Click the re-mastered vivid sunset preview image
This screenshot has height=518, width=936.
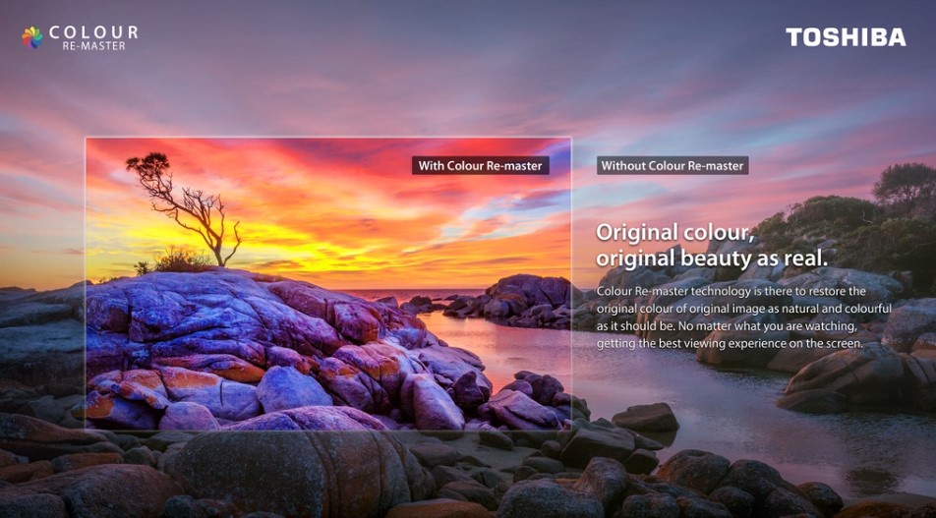click(328, 283)
